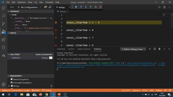Change encoding via UTF-8 status item
The image size is (173, 97).
coord(145,91)
